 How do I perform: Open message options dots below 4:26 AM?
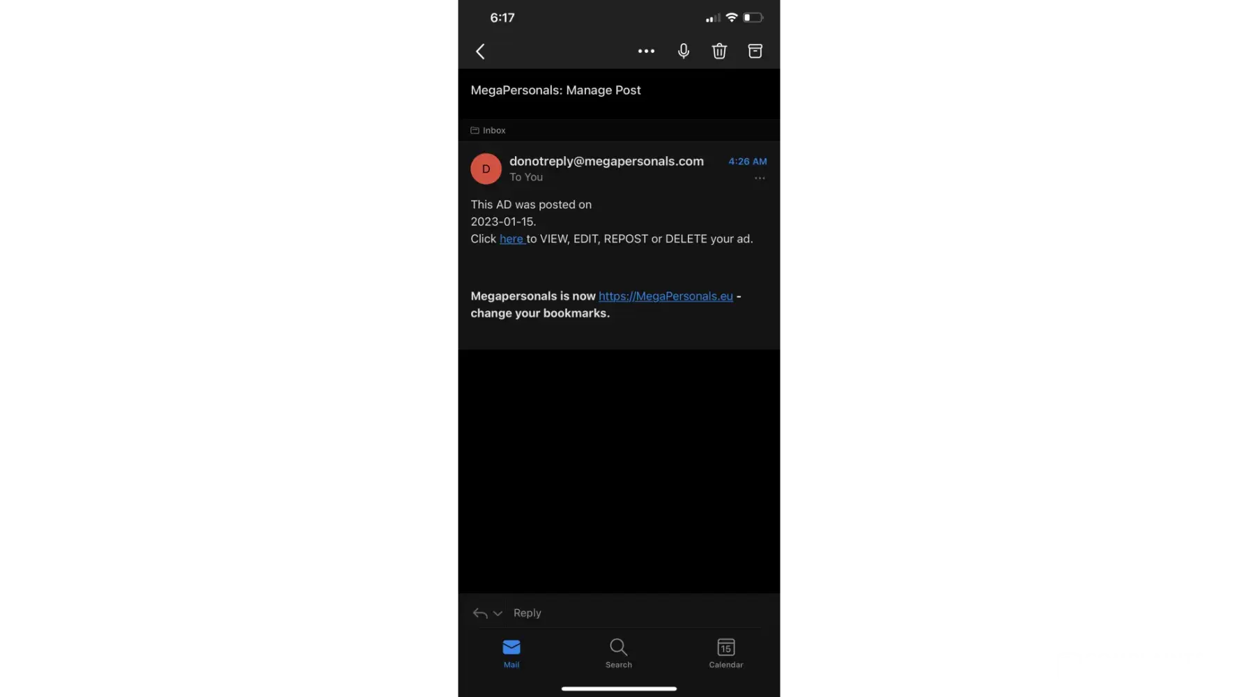tap(760, 178)
